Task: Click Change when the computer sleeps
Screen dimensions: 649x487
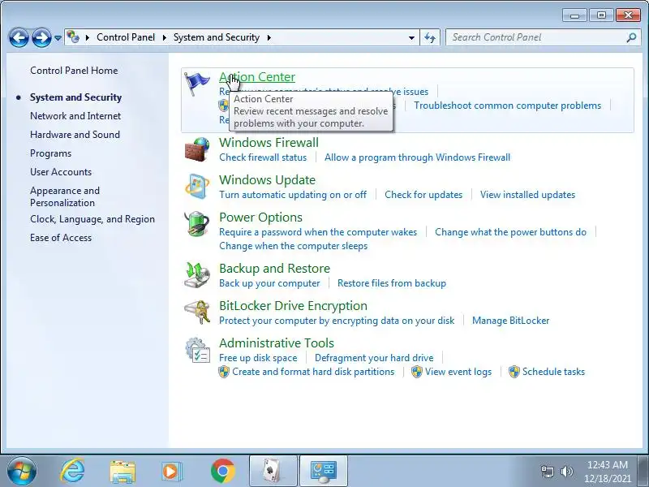Action: coord(293,246)
